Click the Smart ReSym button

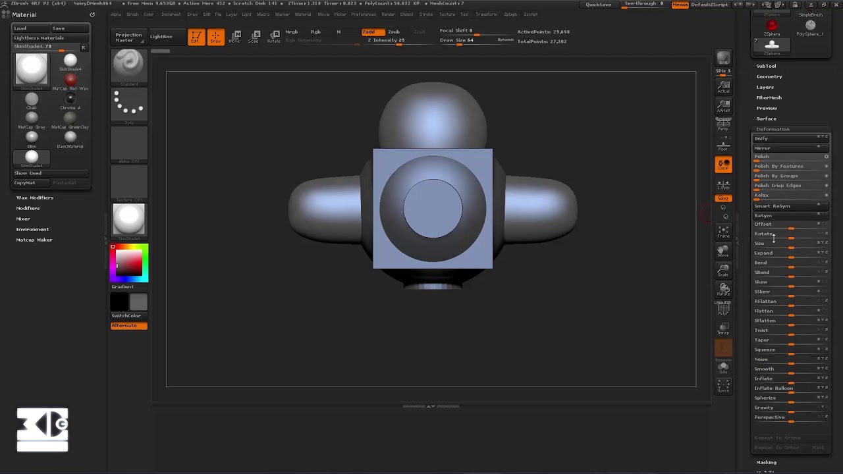click(790, 206)
